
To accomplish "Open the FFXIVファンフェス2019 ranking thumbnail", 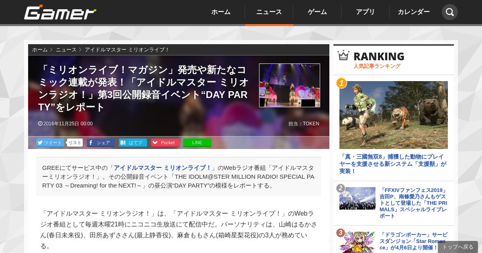I will click(x=357, y=198).
